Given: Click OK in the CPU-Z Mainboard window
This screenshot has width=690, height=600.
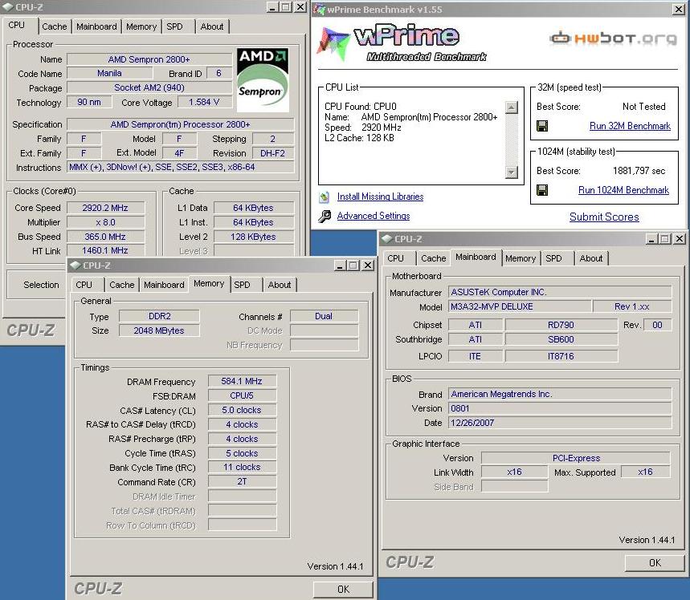Looking at the screenshot, I should point(655,562).
